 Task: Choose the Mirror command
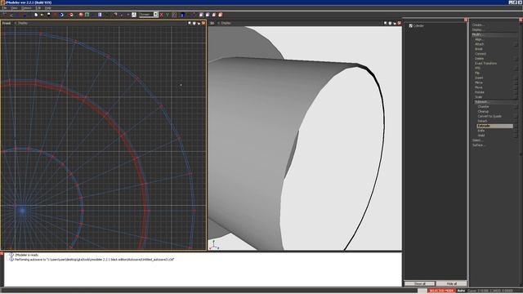tap(479, 82)
